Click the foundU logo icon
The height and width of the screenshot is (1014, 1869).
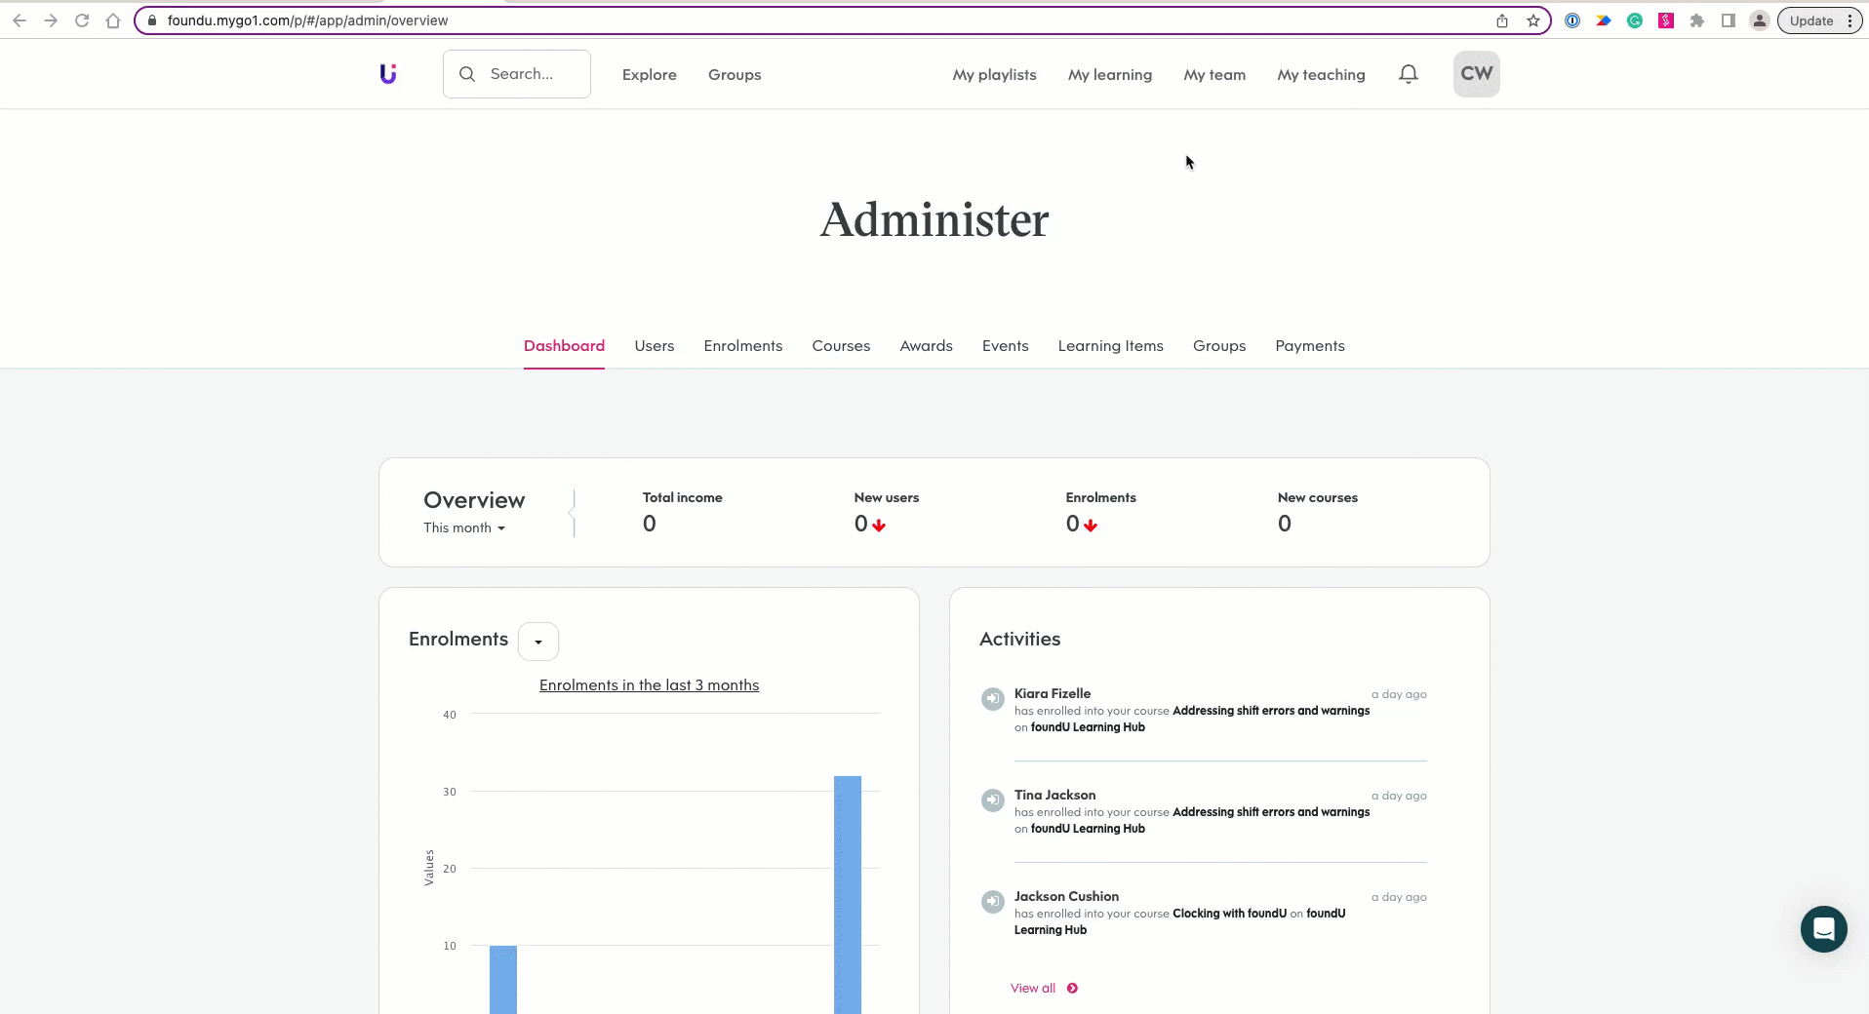pyautogui.click(x=388, y=74)
